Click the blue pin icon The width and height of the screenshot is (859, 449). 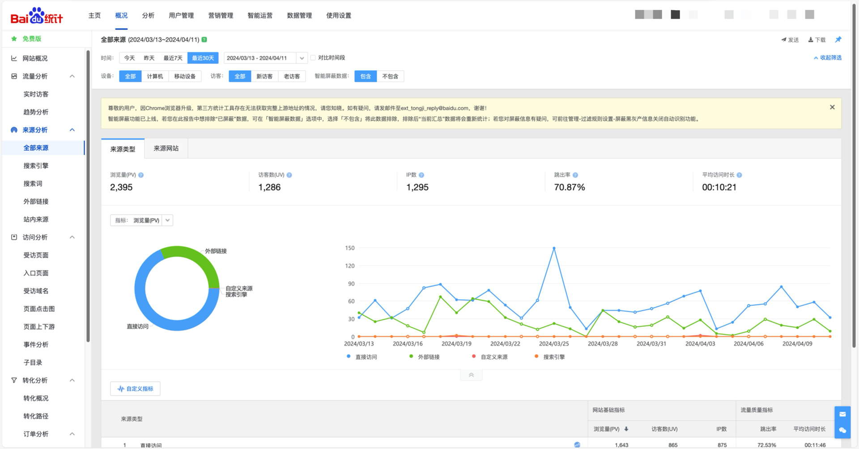(x=838, y=39)
